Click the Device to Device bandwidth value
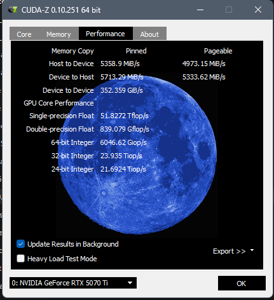 [121, 90]
